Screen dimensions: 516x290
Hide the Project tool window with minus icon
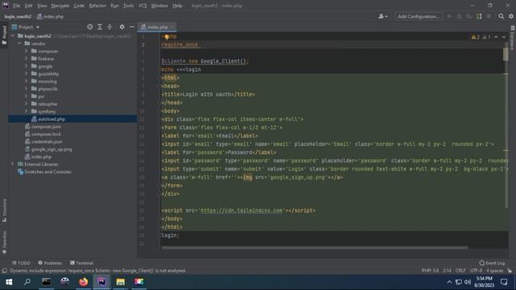coord(132,27)
